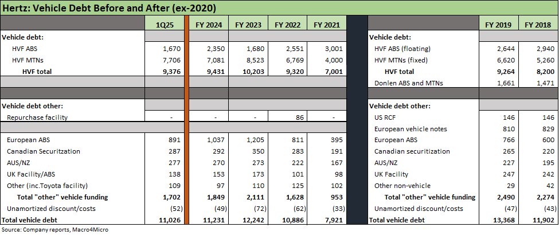The height and width of the screenshot is (235, 559).
Task: Click European vehicle notes FY 2019 value 810
Action: click(509, 129)
